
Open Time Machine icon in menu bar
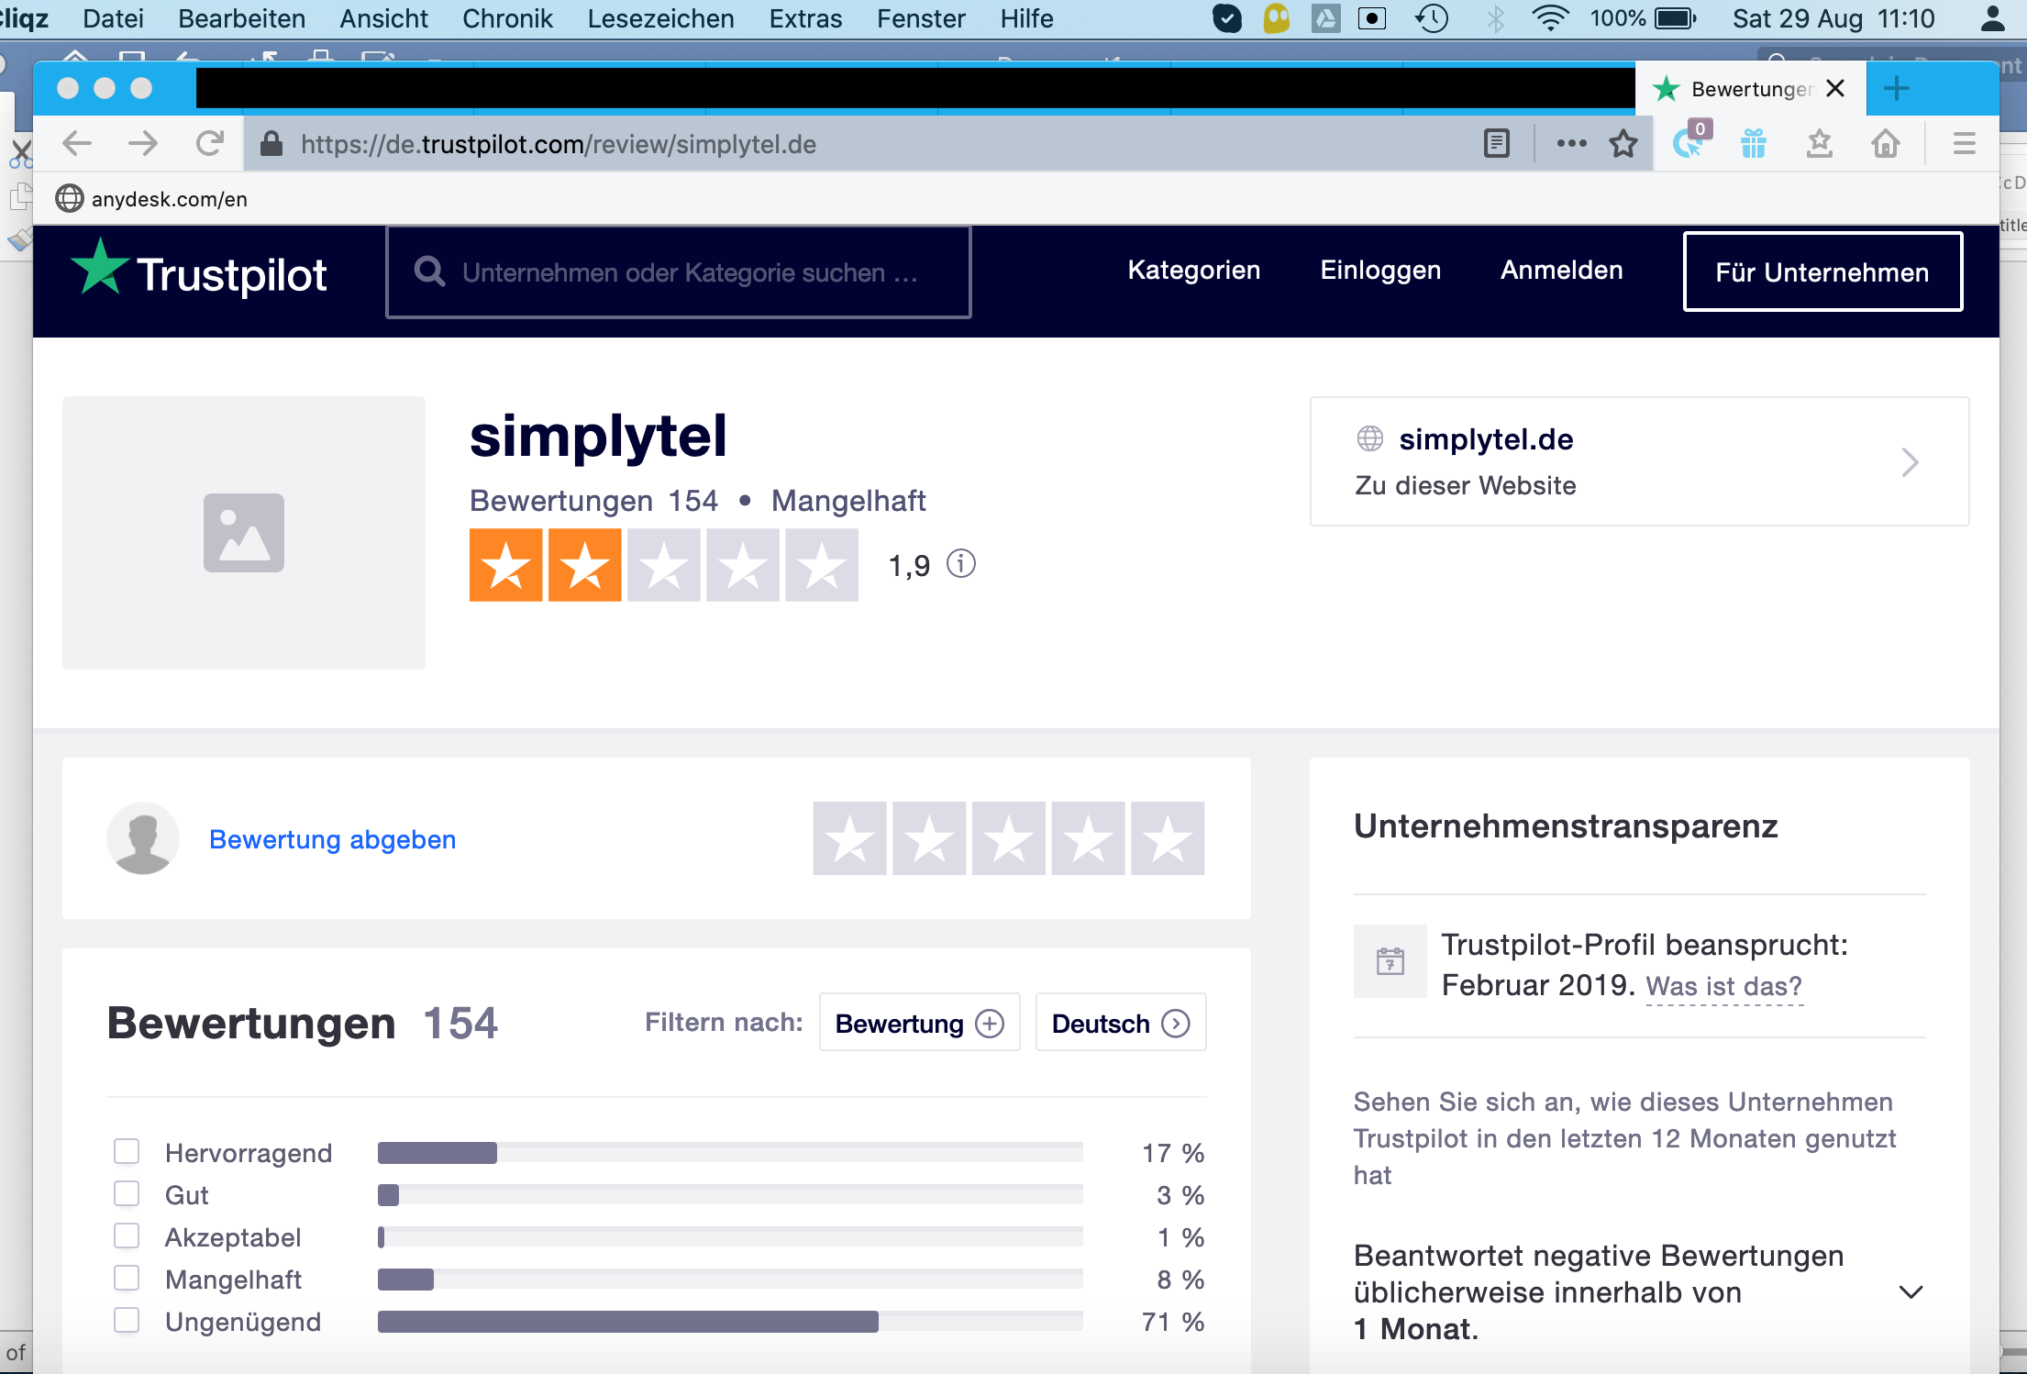tap(1432, 18)
